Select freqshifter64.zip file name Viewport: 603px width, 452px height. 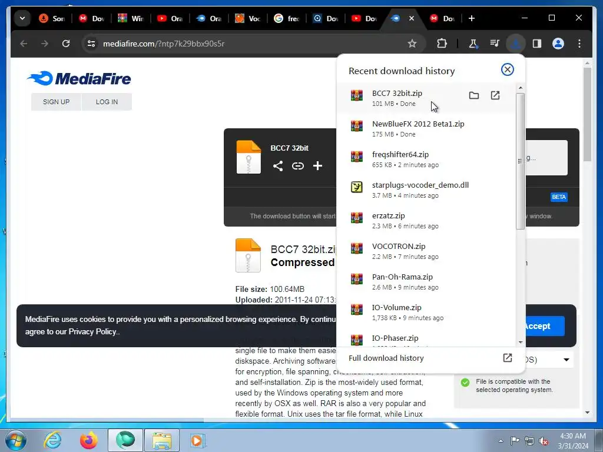400,155
